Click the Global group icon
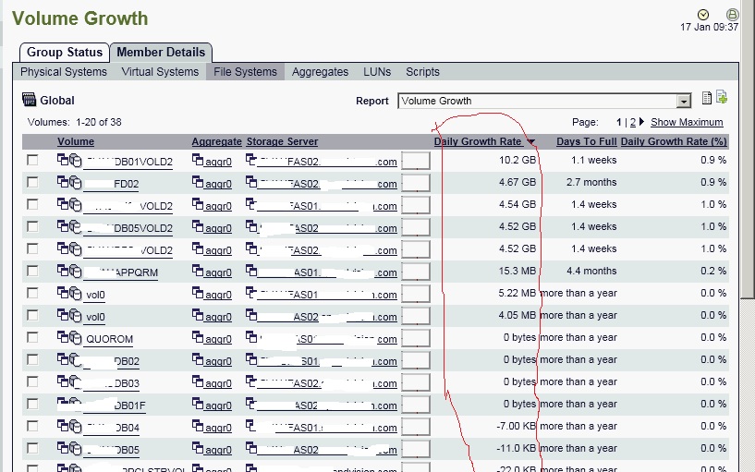The image size is (755, 472). coord(29,101)
